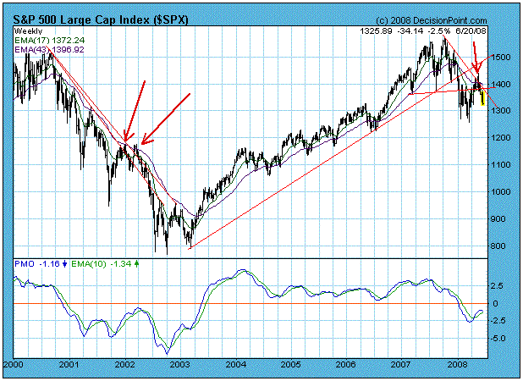
Task: Click the 0 PMO axis label
Action: point(495,304)
